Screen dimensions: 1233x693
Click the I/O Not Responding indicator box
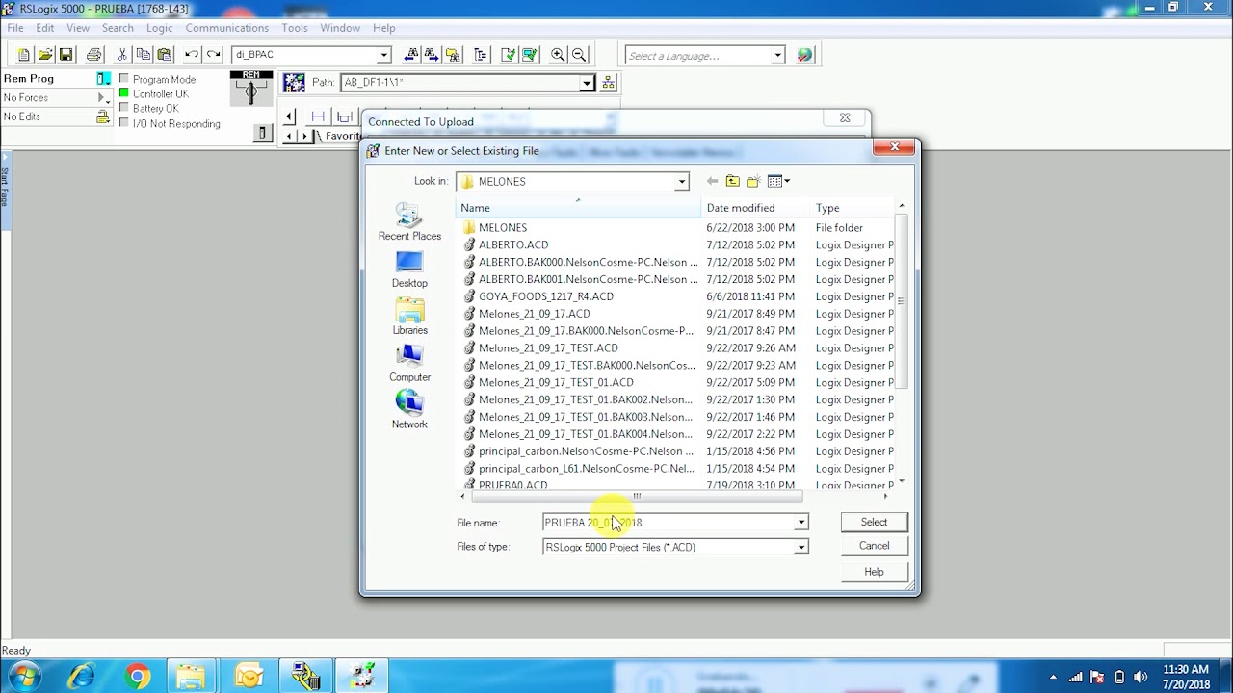click(124, 123)
